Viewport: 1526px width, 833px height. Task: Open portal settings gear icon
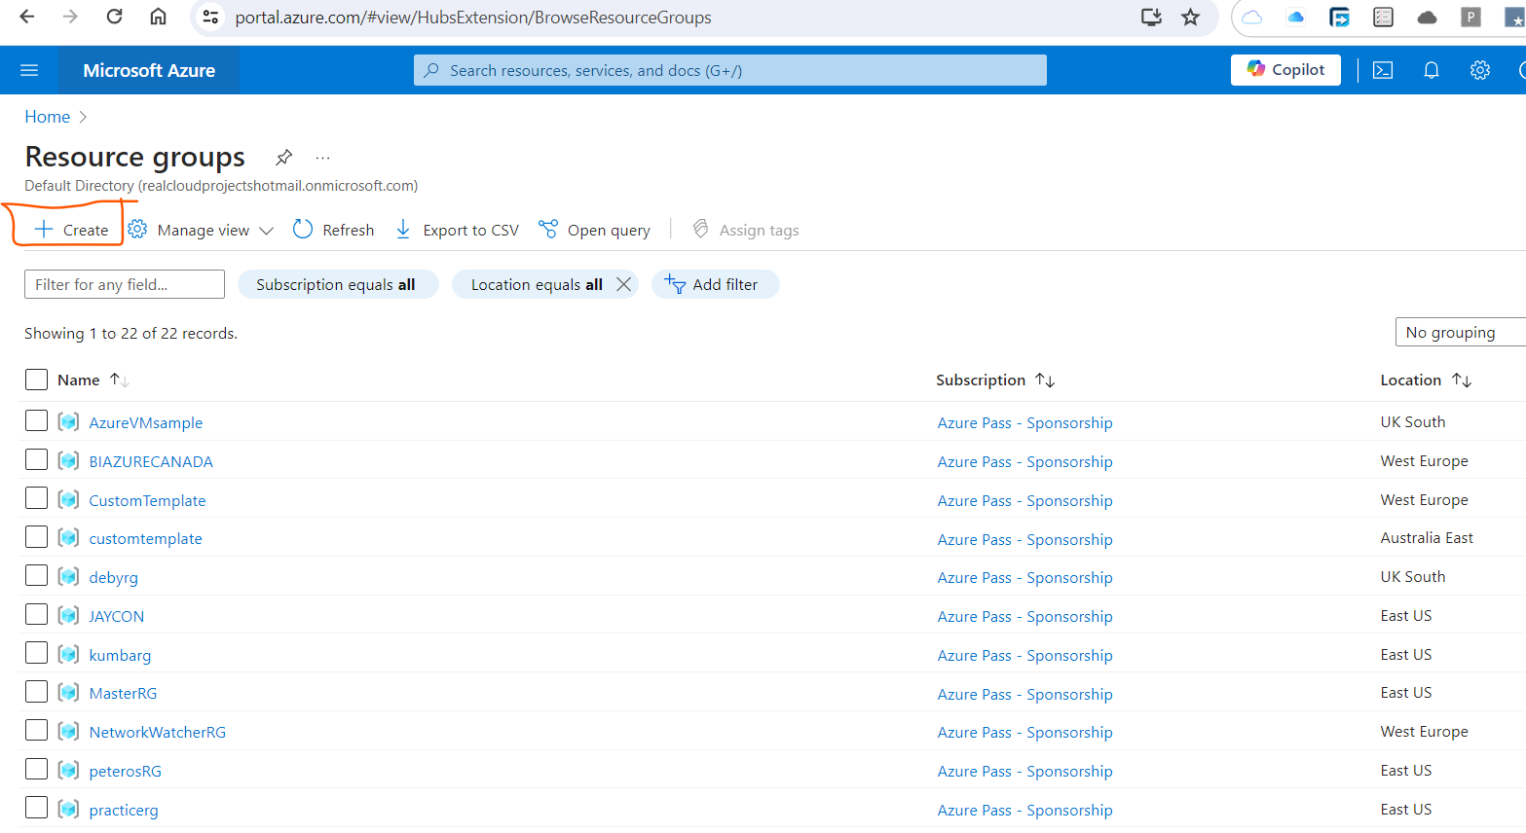[1480, 70]
